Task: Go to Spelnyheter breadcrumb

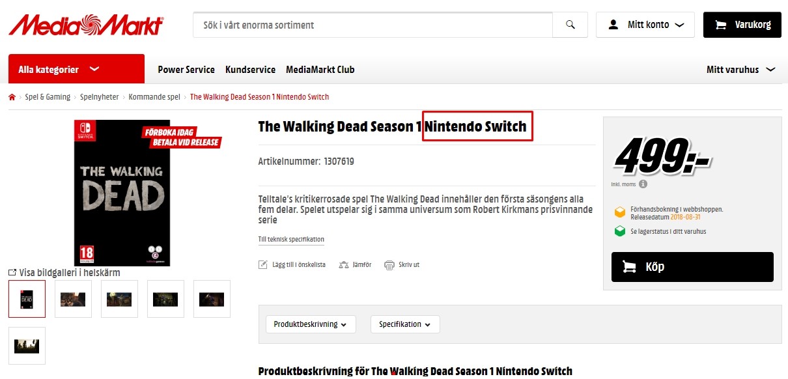Action: pyautogui.click(x=100, y=97)
